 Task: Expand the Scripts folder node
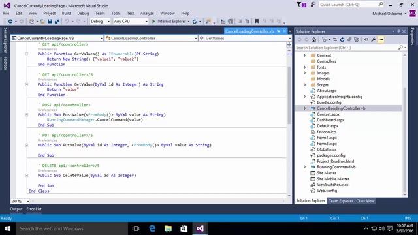coord(305,85)
